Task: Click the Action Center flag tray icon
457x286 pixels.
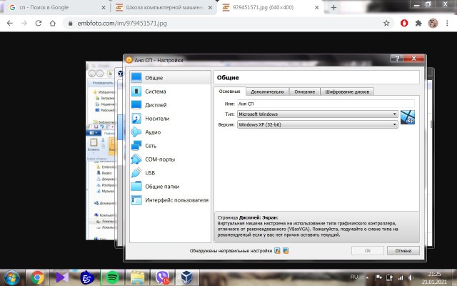Action: (378, 277)
